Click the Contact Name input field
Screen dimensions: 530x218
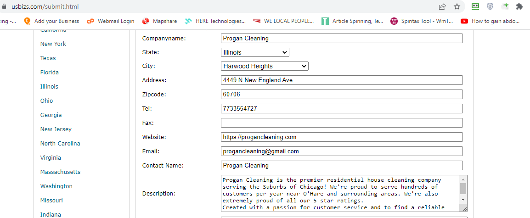point(342,165)
